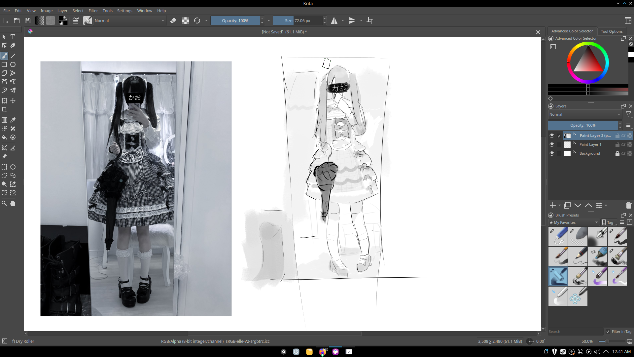Select the Move tool

(x=13, y=101)
